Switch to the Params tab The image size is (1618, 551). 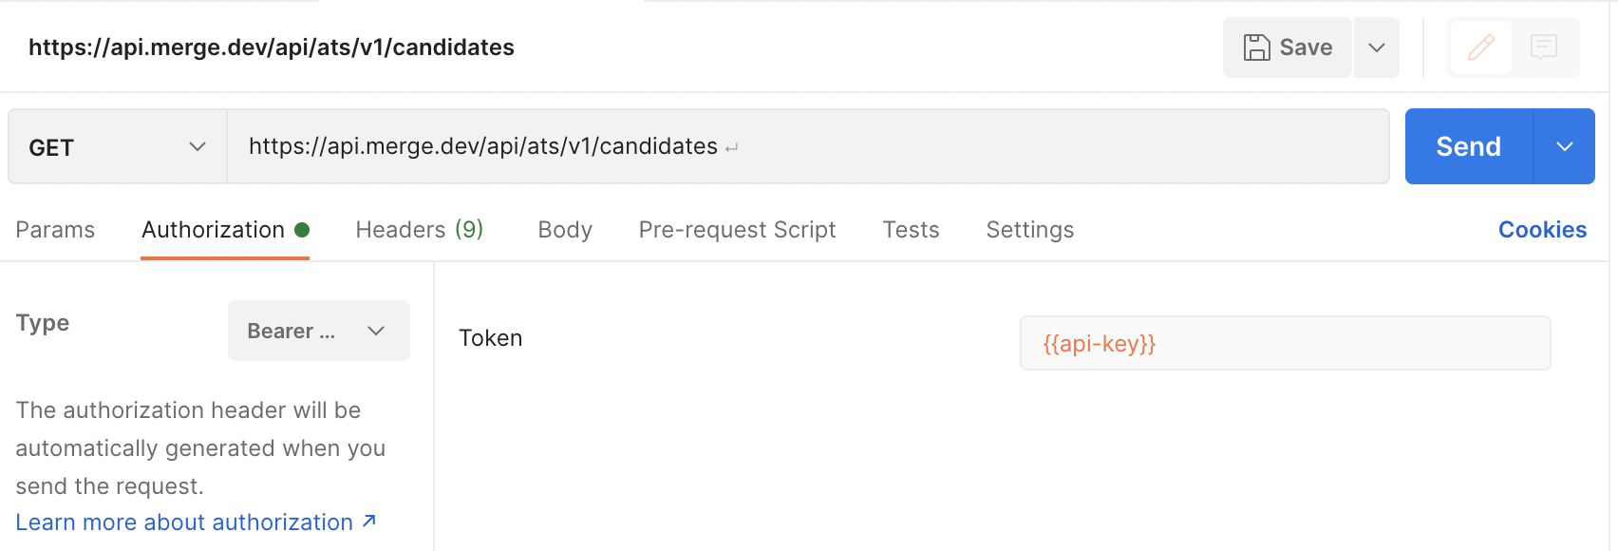(x=55, y=230)
